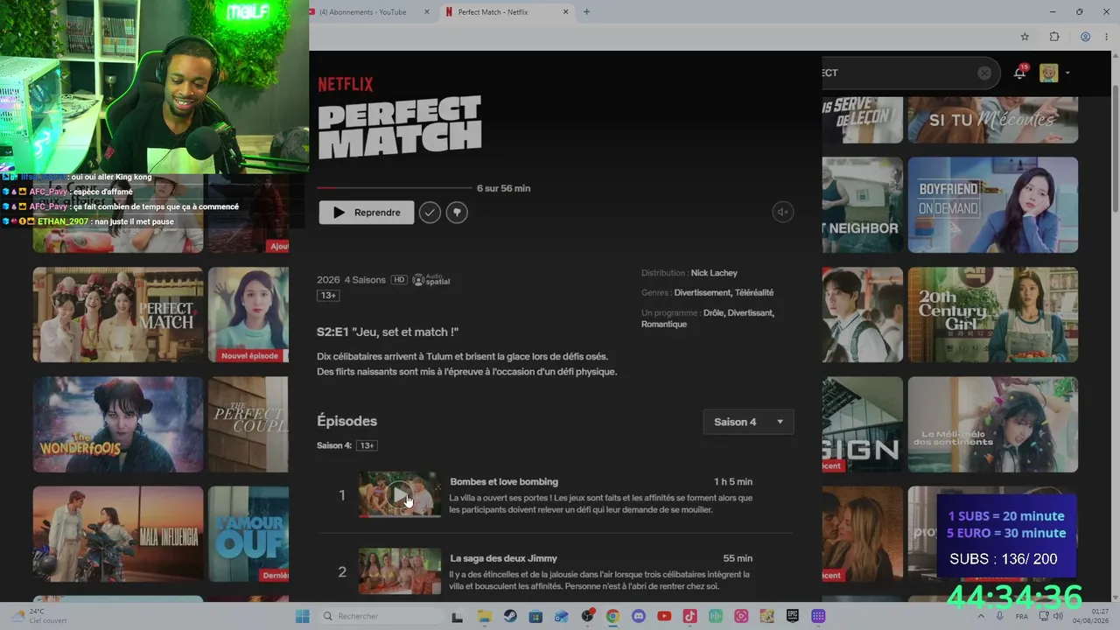The width and height of the screenshot is (1120, 630).
Task: Open the Saison 4 season dropdown
Action: click(749, 422)
